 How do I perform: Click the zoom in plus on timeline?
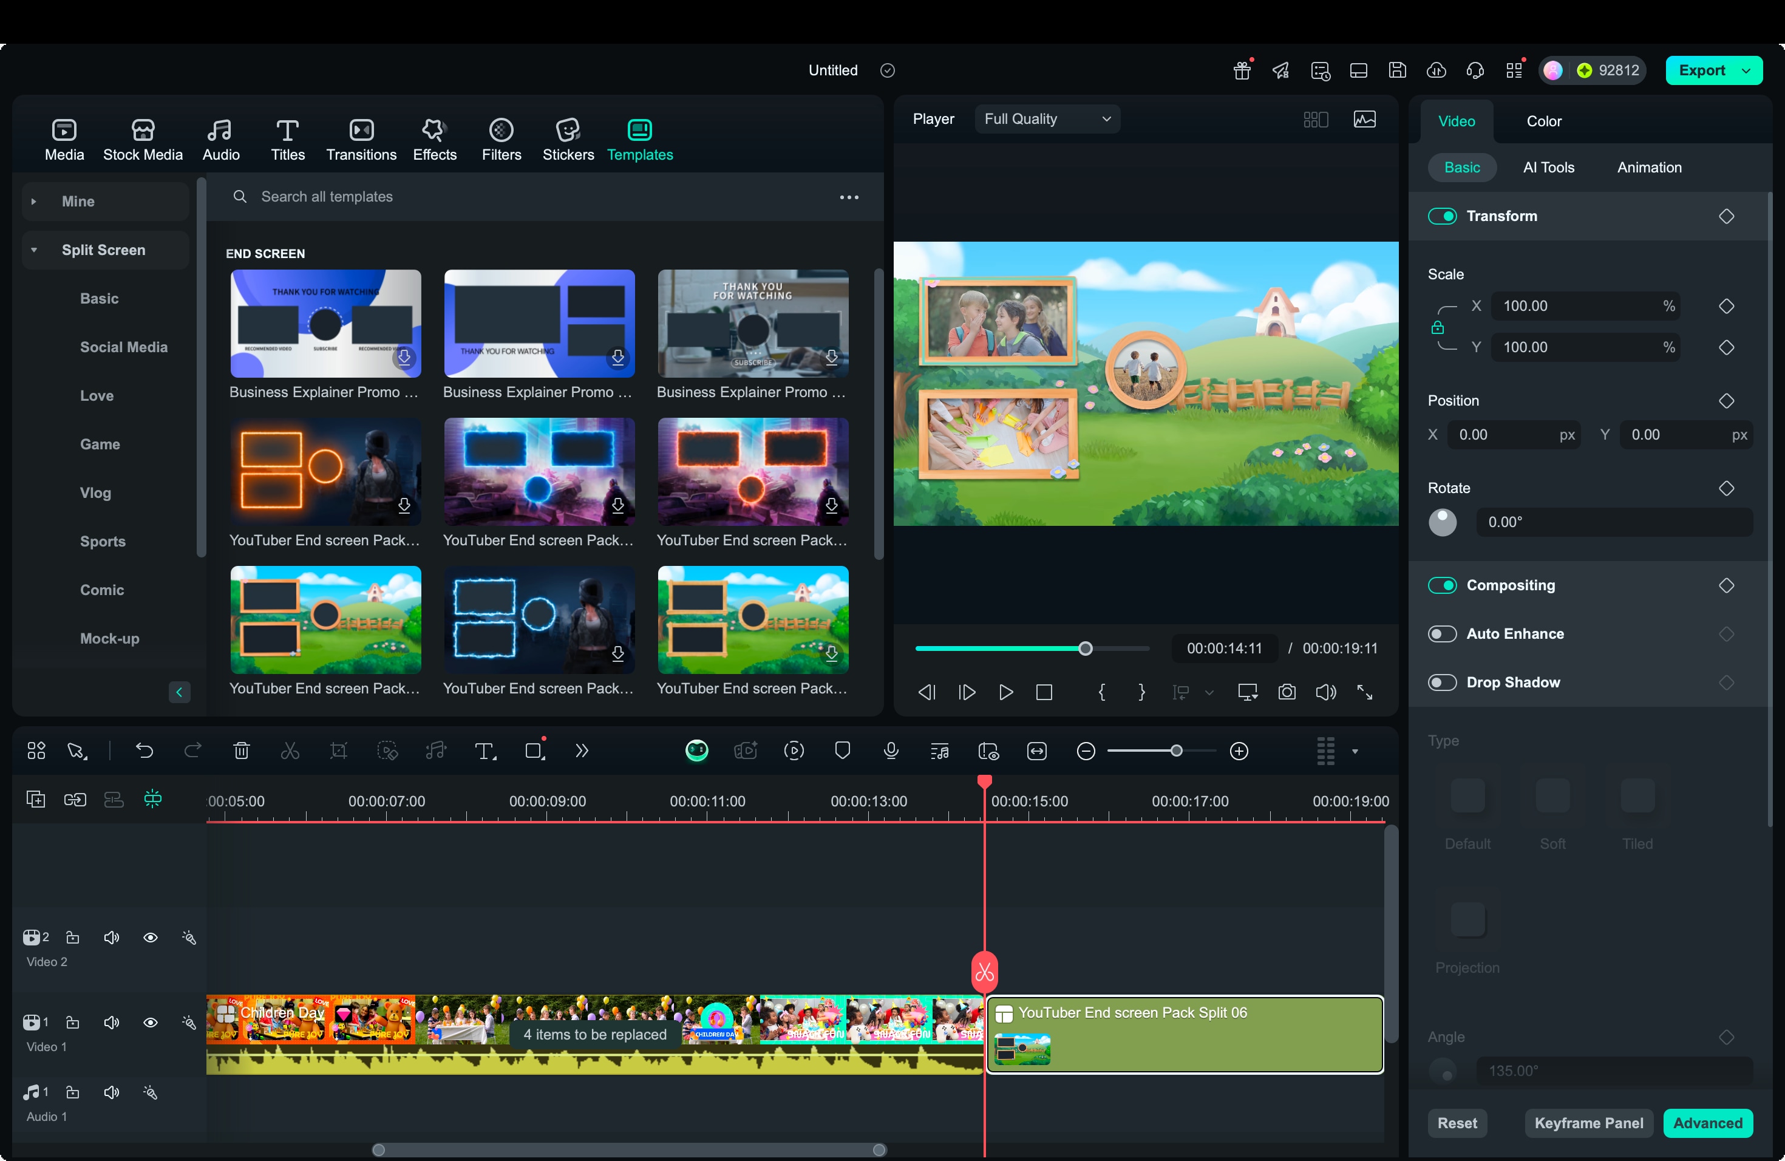click(x=1239, y=751)
